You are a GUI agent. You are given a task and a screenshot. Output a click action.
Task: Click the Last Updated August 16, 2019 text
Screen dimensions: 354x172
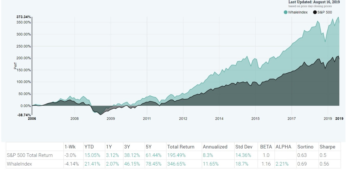point(314,2)
